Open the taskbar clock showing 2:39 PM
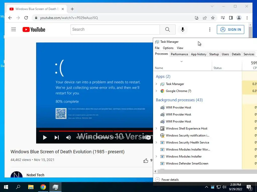 click(x=235, y=187)
